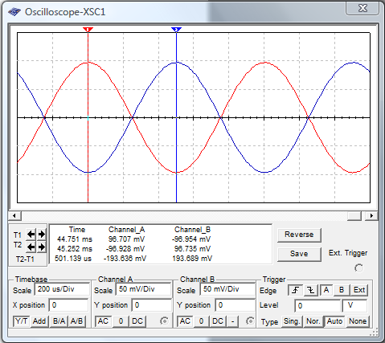
Task: Click the Multisim icon in title bar
Action: pyautogui.click(x=14, y=12)
